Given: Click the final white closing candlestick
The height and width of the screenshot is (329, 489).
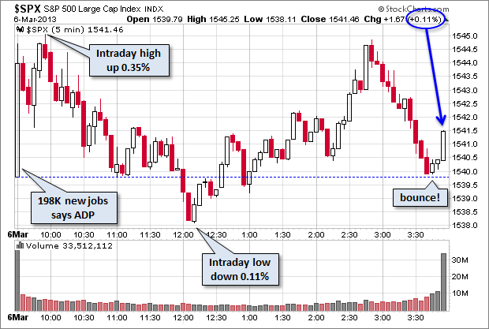Looking at the screenshot, I should tap(443, 146).
